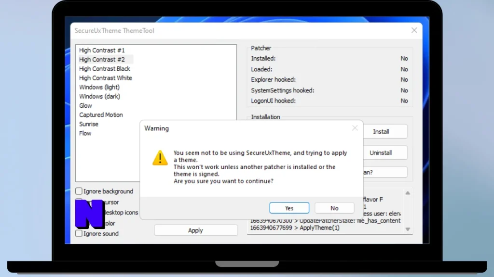Click the Install button
The image size is (494, 277).
coord(385,132)
